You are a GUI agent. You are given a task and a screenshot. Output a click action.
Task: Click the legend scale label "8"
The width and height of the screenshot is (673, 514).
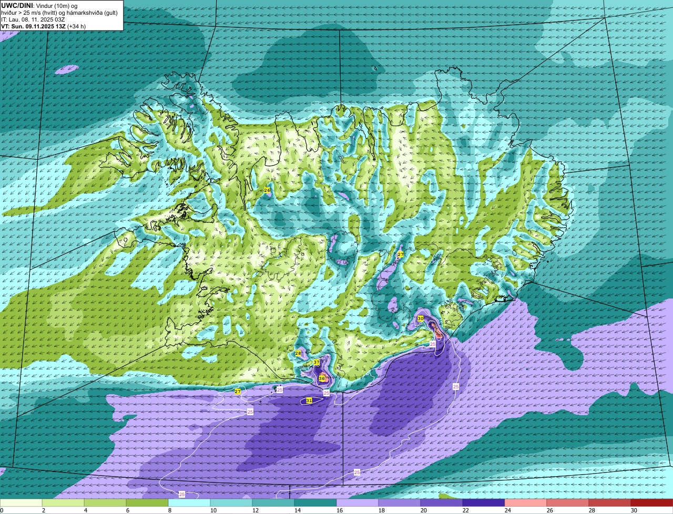pos(169,510)
